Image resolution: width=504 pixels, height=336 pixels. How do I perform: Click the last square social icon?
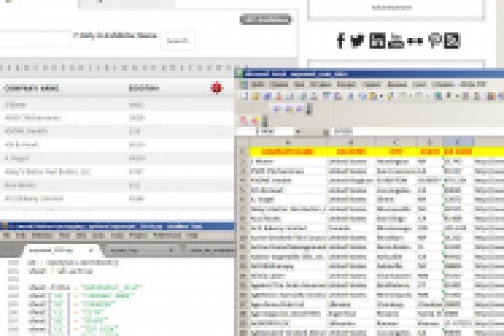452,41
